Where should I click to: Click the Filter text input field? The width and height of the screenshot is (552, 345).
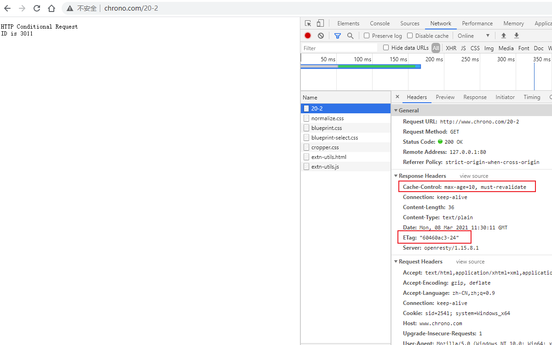(x=339, y=48)
